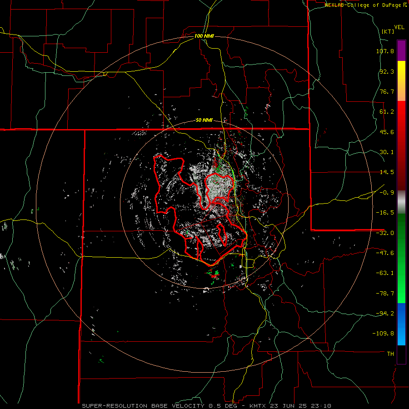Pick the gray near-zero segment of the color bar
The width and height of the screenshot is (409, 409).
(x=401, y=202)
